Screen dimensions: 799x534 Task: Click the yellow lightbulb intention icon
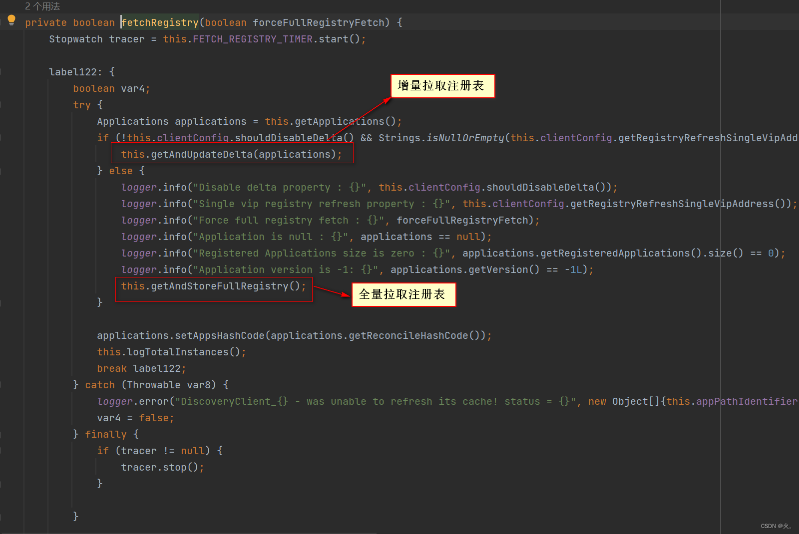(x=11, y=20)
